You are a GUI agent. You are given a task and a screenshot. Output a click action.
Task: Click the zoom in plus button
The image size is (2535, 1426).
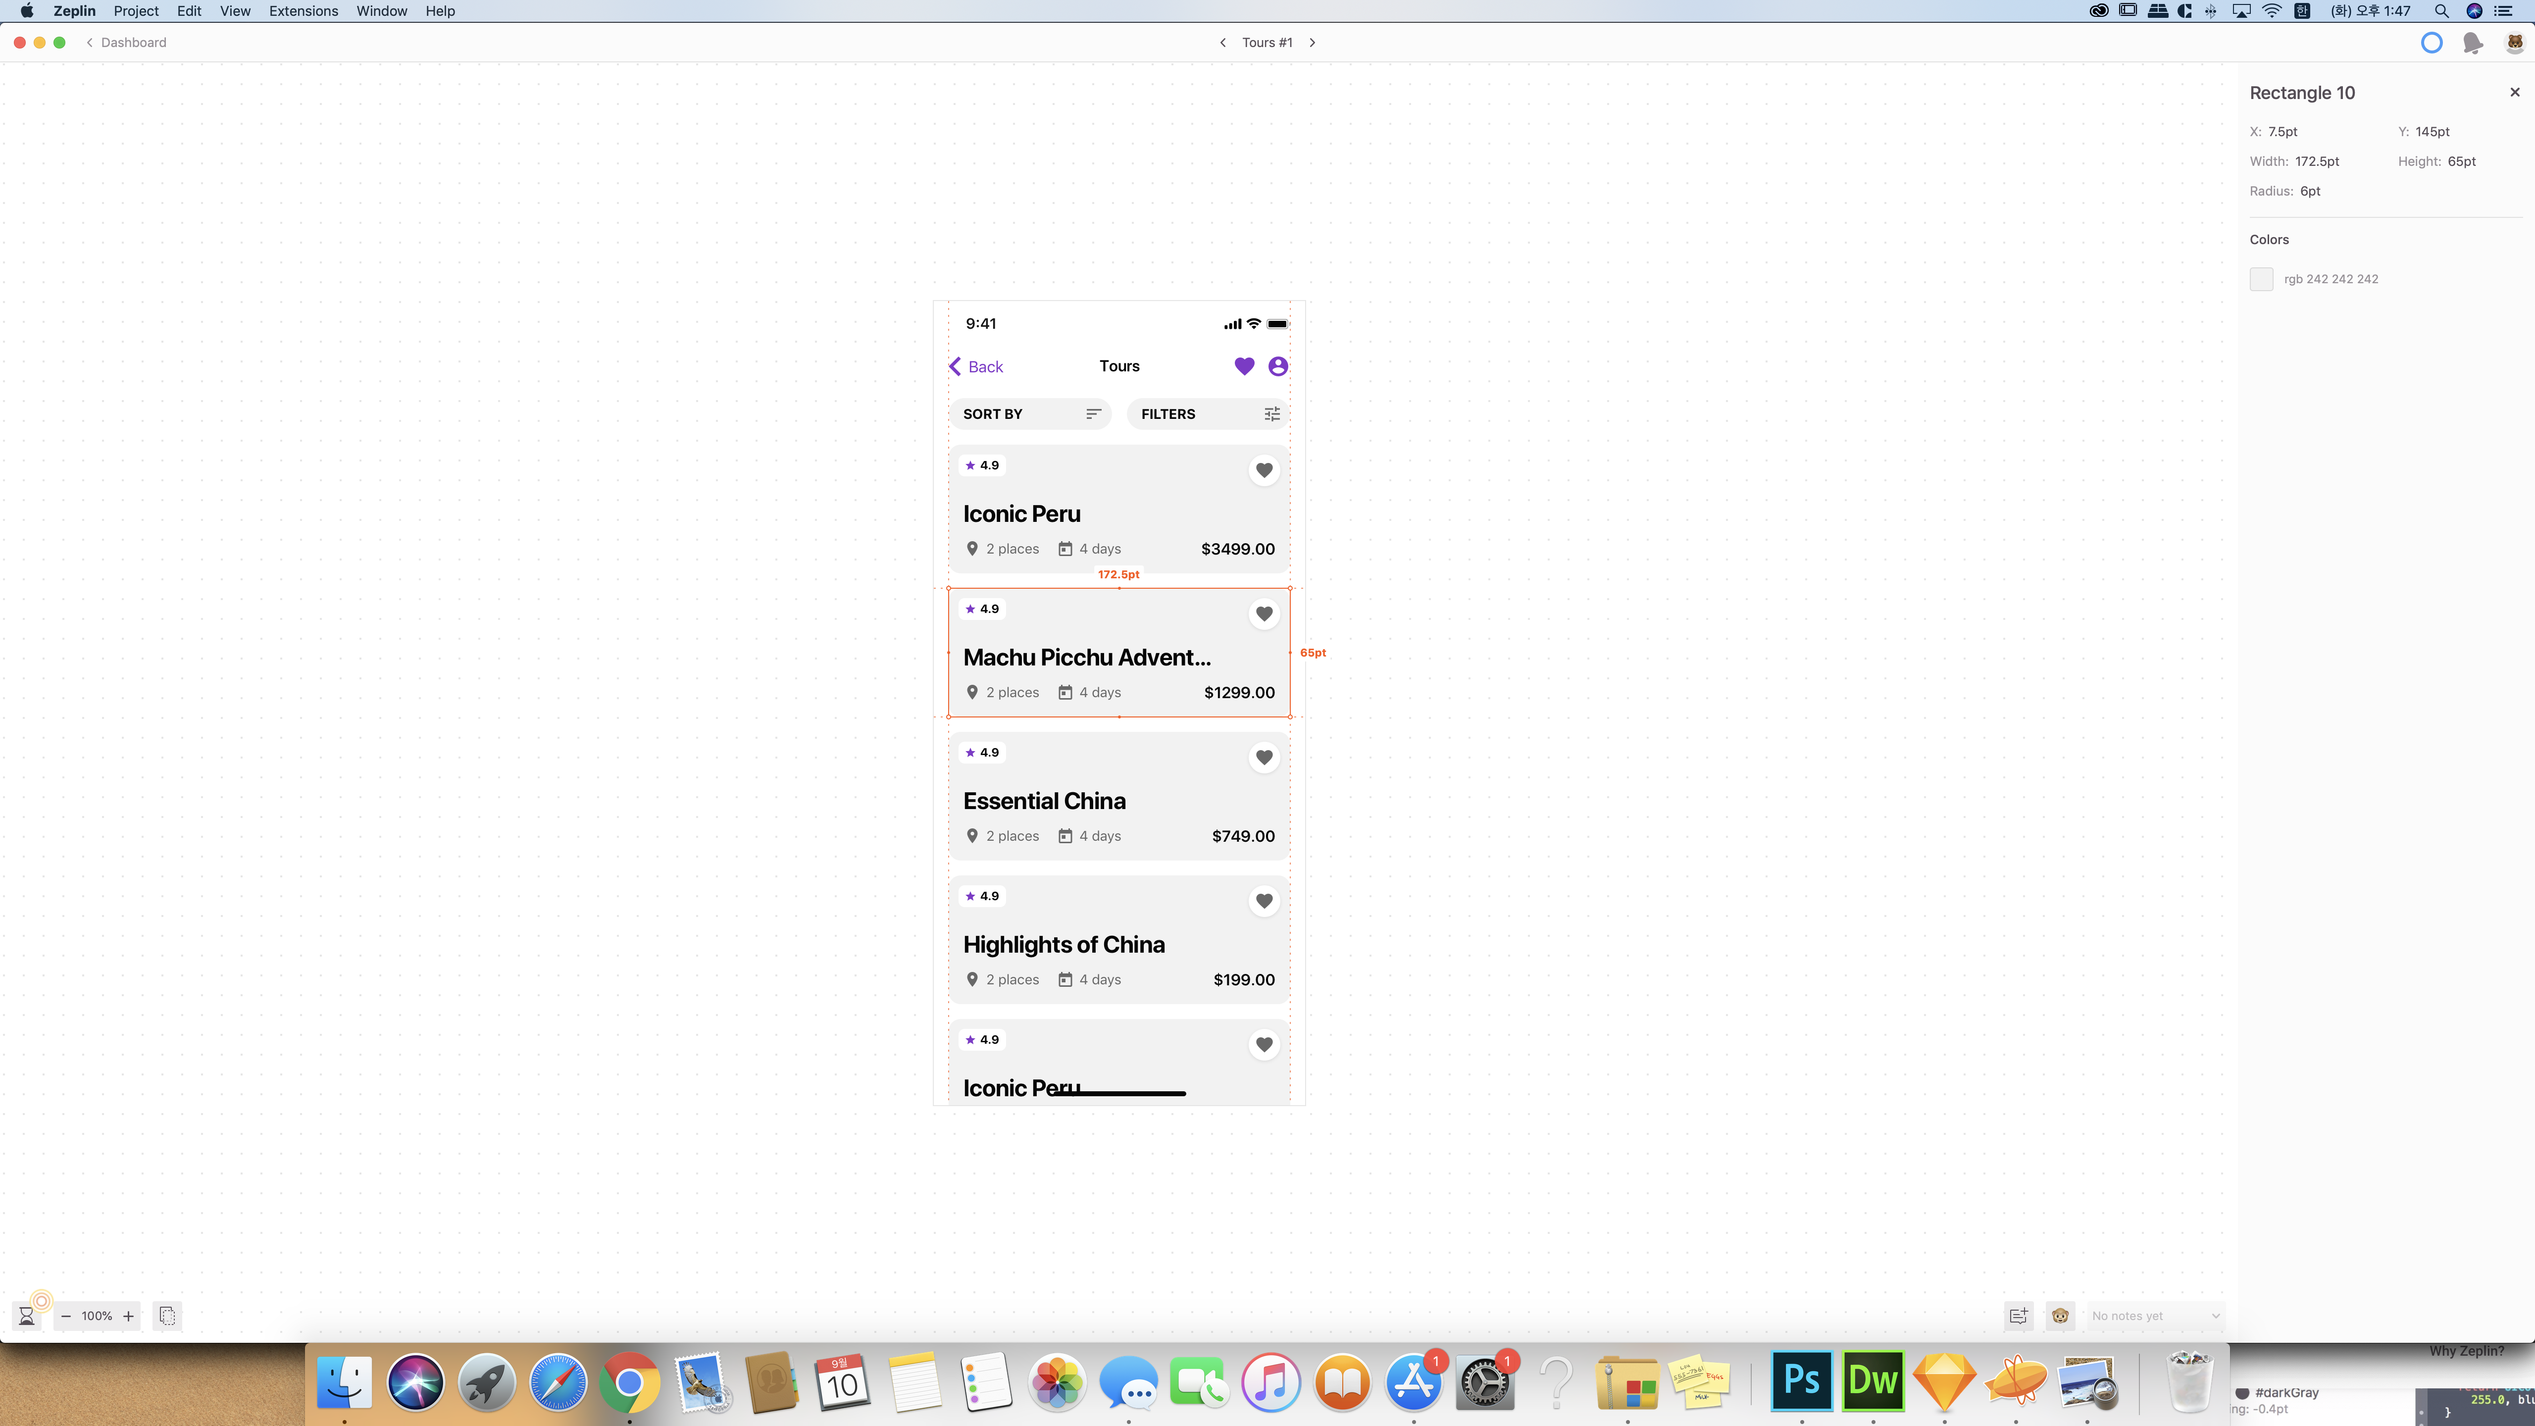(x=128, y=1316)
